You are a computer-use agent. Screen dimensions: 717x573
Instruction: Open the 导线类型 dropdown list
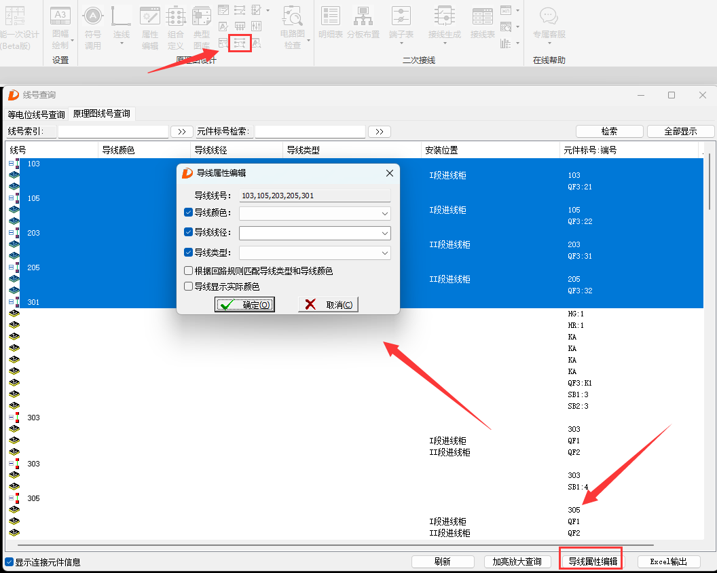click(x=384, y=253)
